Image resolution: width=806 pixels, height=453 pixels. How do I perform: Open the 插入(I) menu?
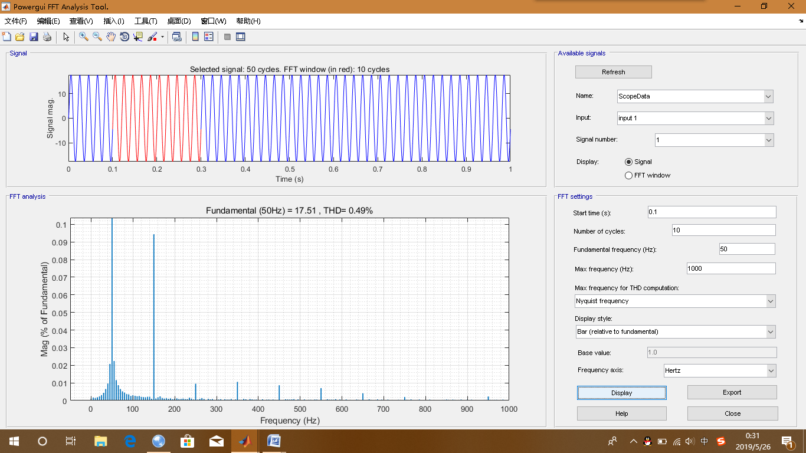(114, 21)
